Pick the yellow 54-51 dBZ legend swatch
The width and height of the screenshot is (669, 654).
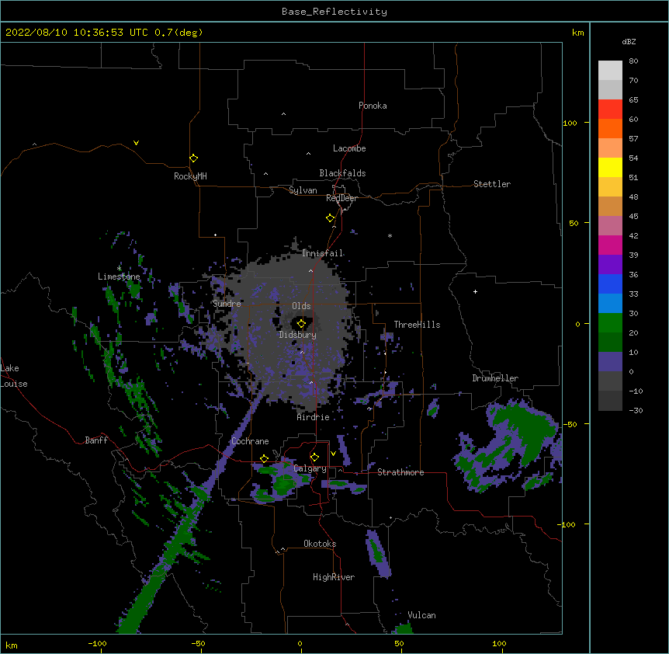click(x=610, y=167)
